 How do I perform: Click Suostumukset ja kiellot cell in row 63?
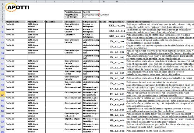point(73,73)
